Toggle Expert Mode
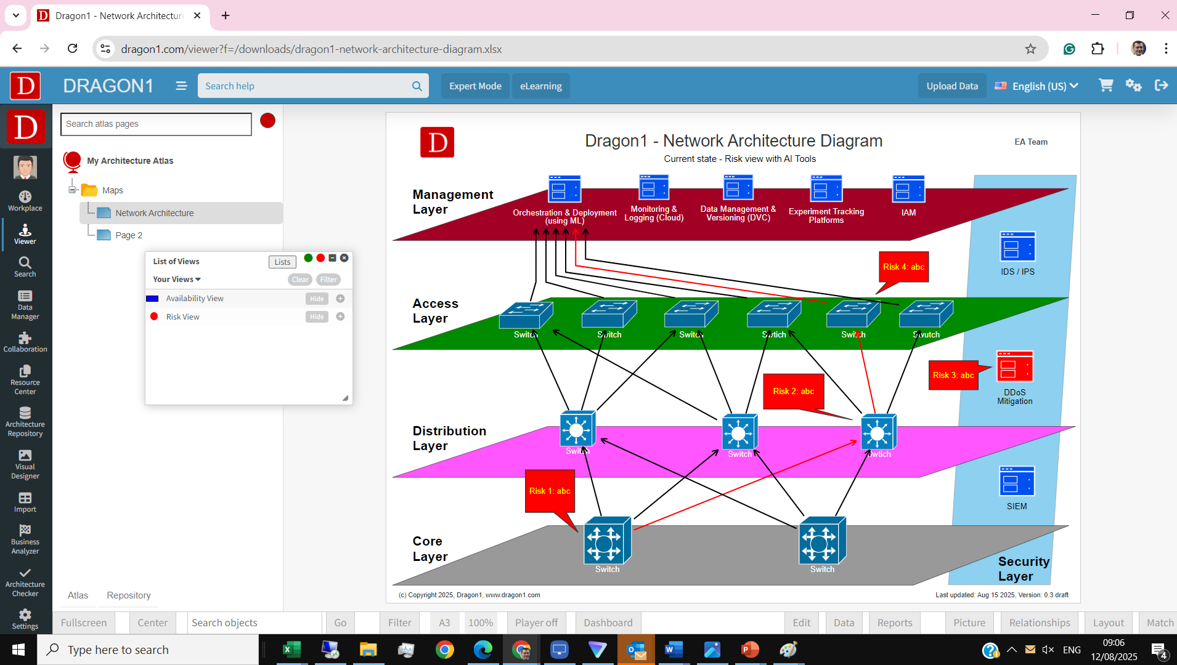 coord(475,86)
